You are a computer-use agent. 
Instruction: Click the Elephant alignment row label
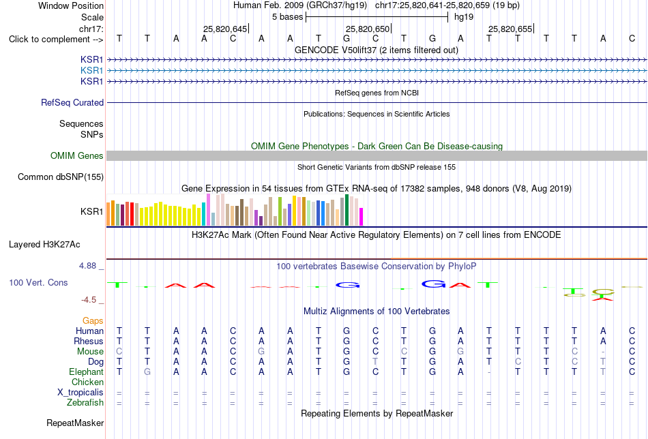click(87, 372)
